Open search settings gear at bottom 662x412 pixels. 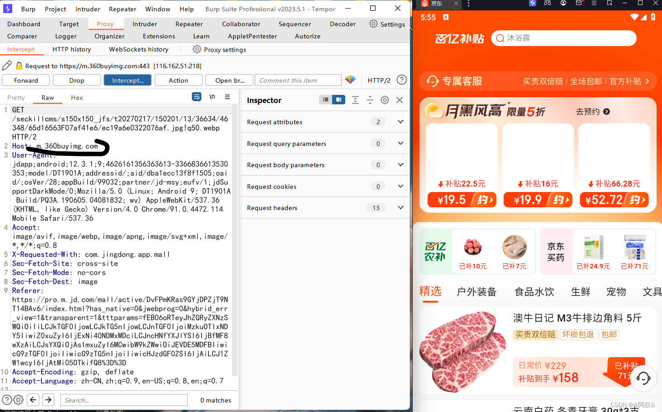(x=18, y=400)
